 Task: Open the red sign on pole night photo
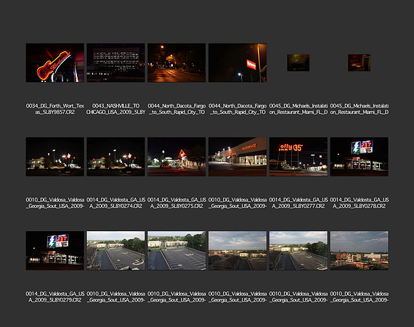[238, 63]
